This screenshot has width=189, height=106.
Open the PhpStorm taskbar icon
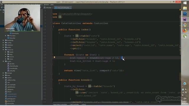pos(185,19)
